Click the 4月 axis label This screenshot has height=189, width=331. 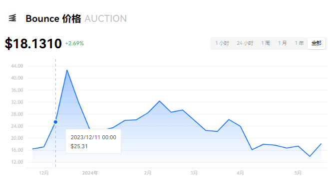coord(240,173)
